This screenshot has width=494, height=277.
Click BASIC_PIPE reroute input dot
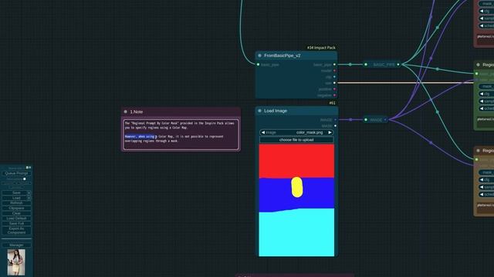[366, 65]
